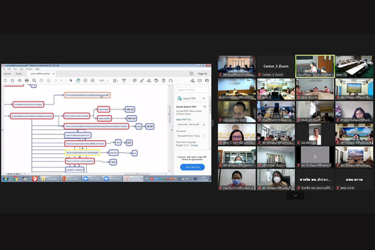375x250 pixels.
Task: Open the Help question mark icon
Action: click(x=191, y=74)
